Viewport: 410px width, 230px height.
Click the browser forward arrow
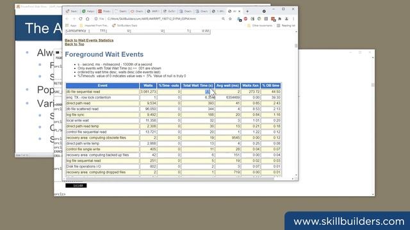tap(74, 19)
